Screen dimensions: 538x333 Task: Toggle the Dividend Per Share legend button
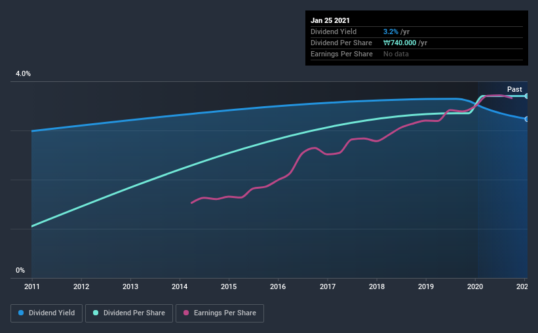(x=129, y=313)
